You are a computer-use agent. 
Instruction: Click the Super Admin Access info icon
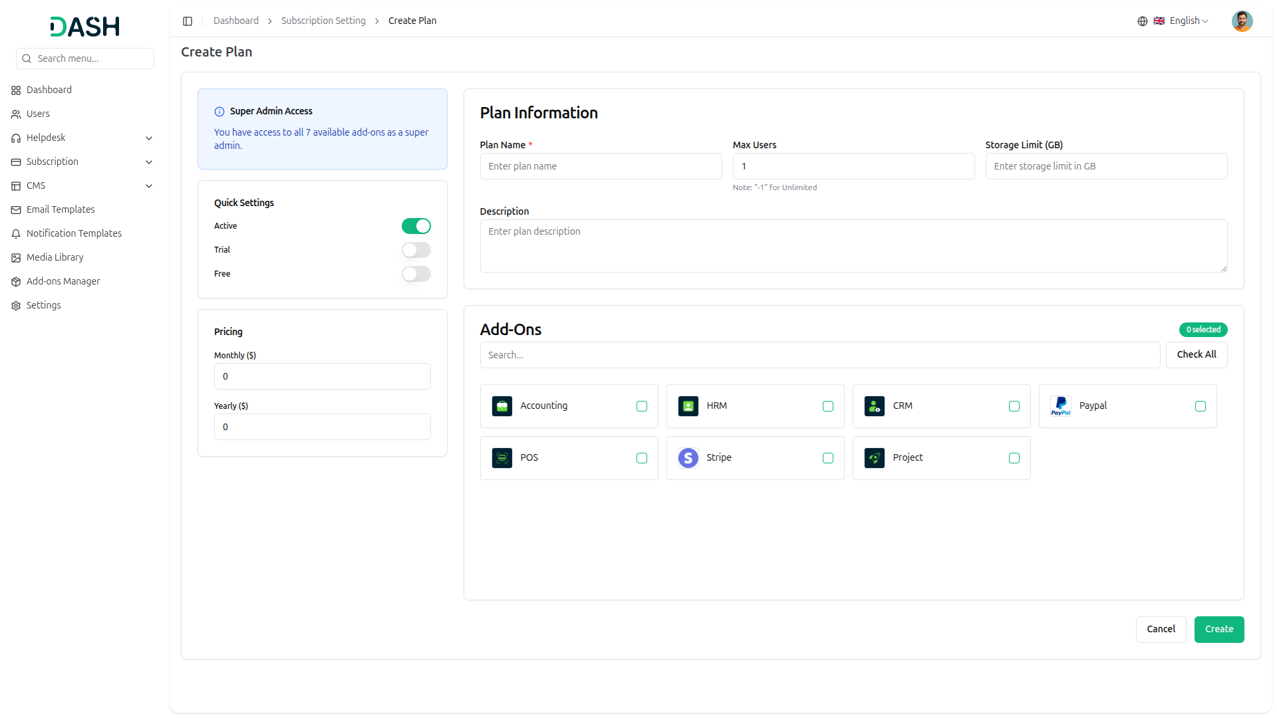pyautogui.click(x=219, y=112)
